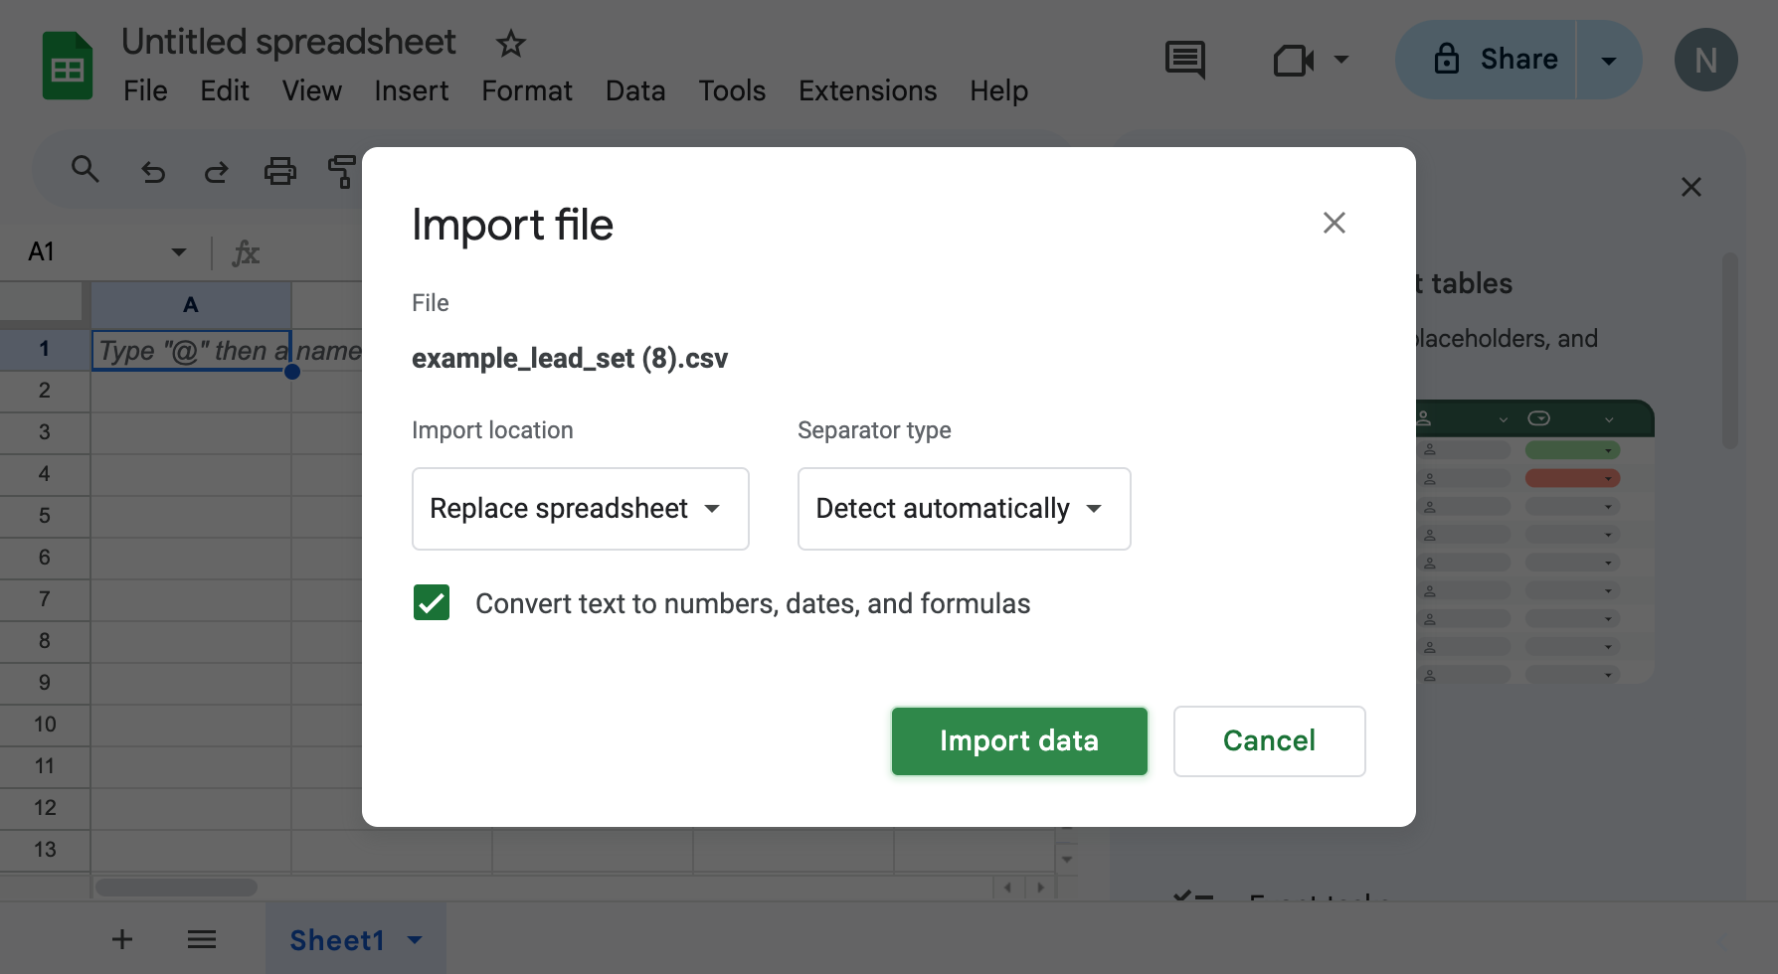The width and height of the screenshot is (1778, 974).
Task: Add a new sheet with plus icon
Action: [x=122, y=939]
